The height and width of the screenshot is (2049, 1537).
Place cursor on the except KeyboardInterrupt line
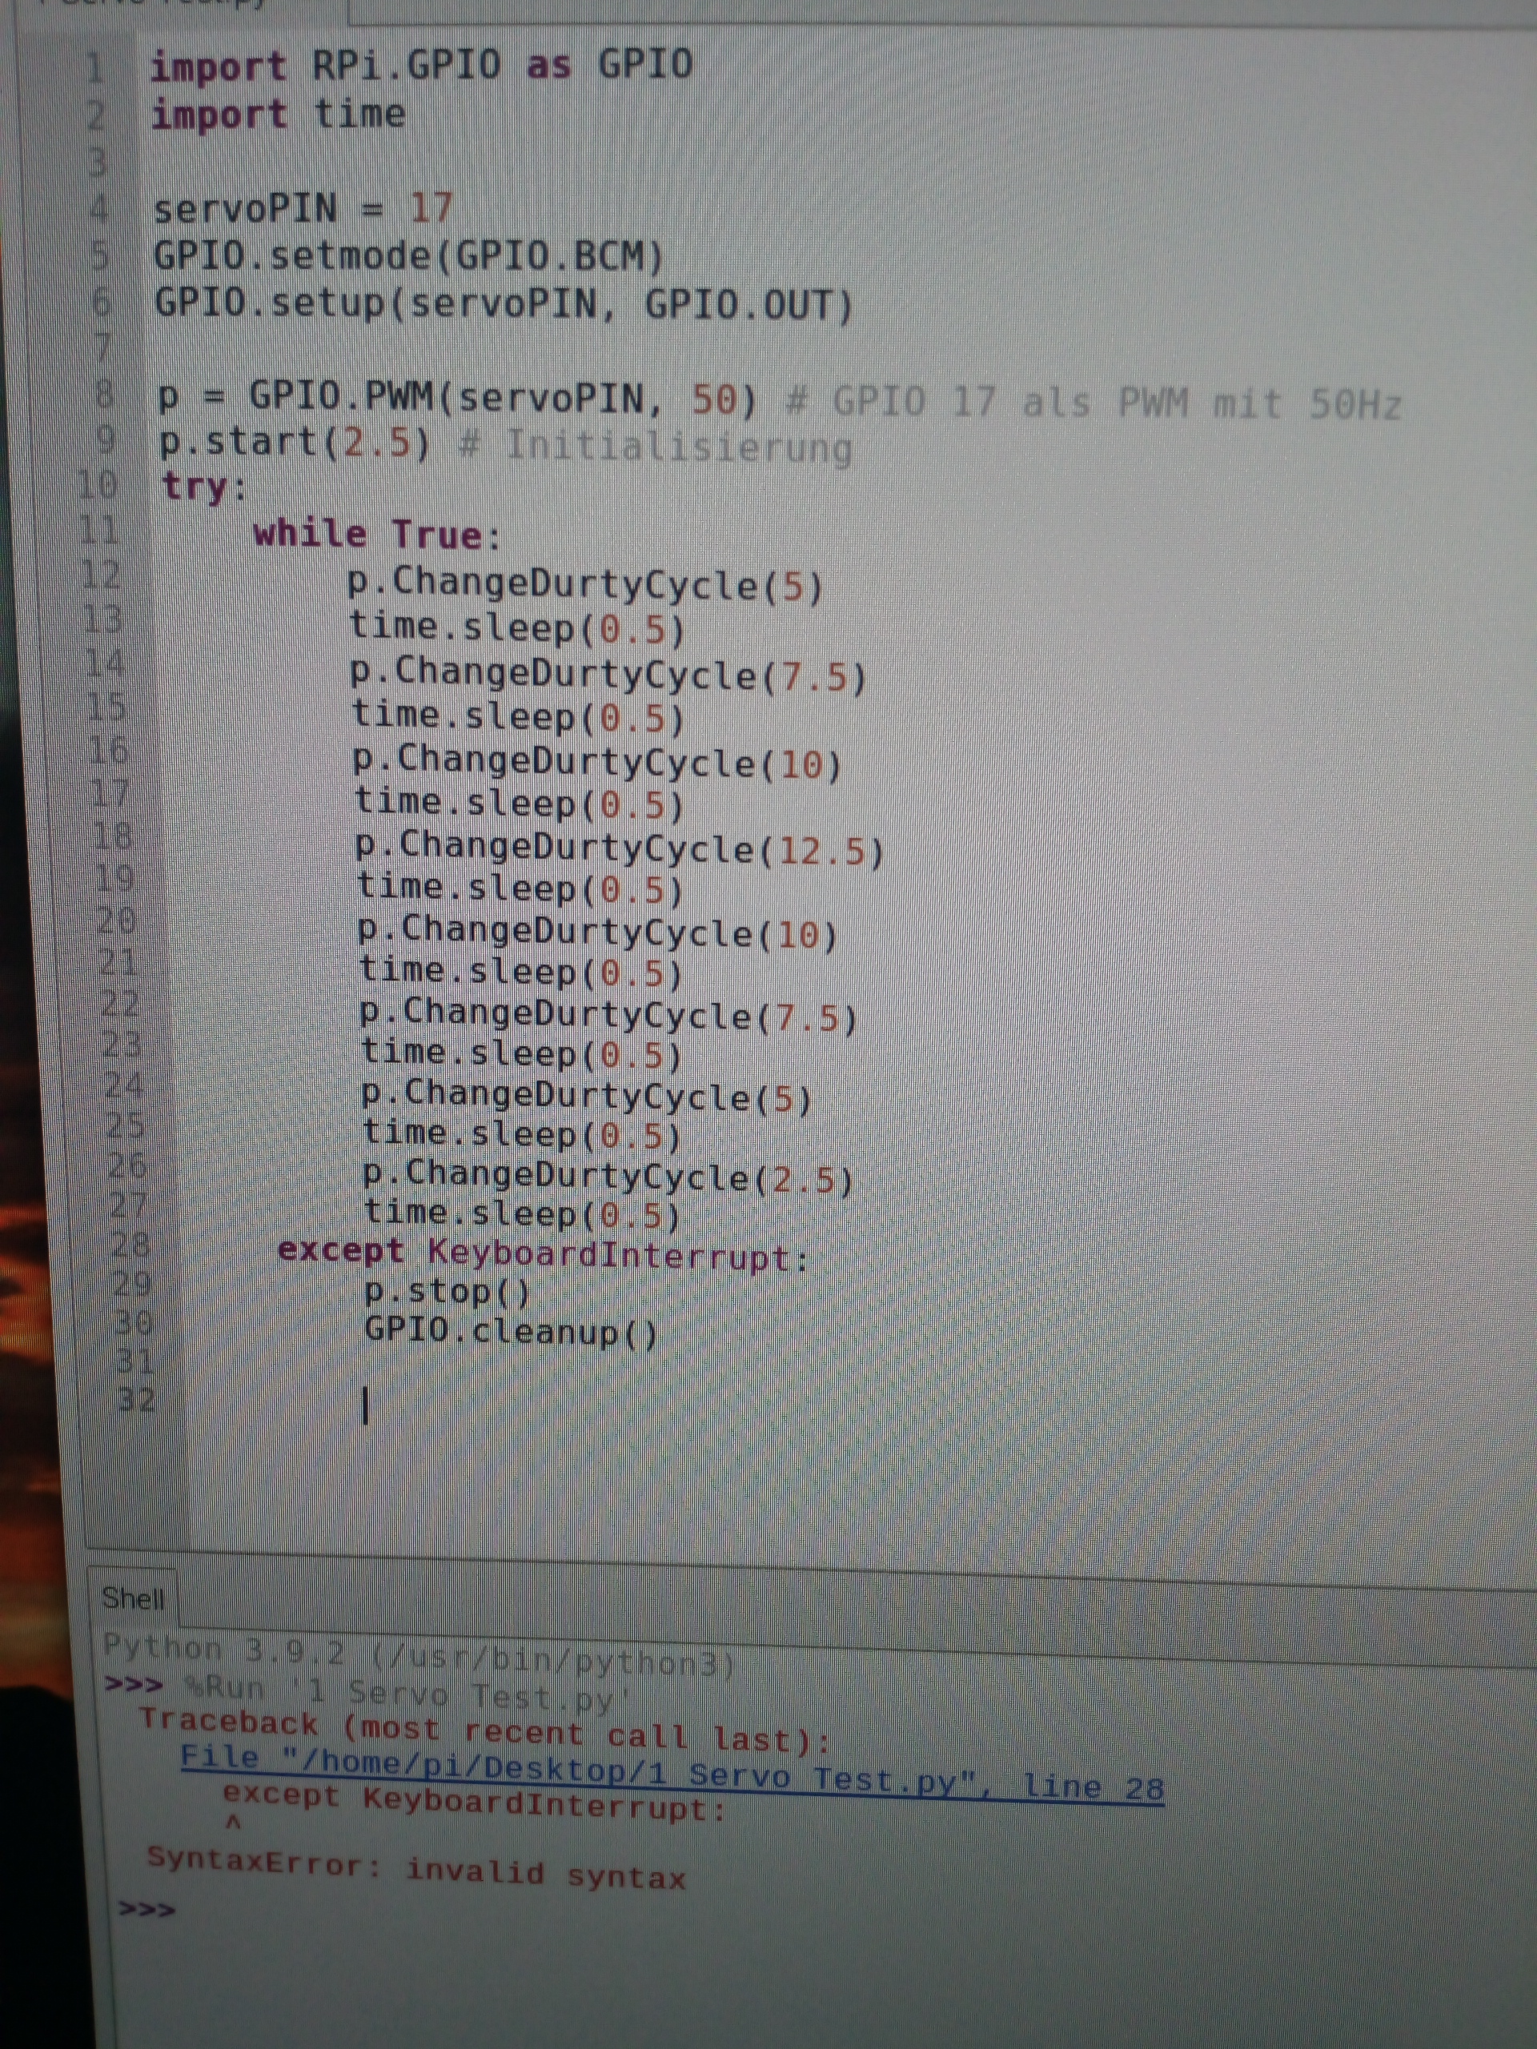pos(542,1254)
